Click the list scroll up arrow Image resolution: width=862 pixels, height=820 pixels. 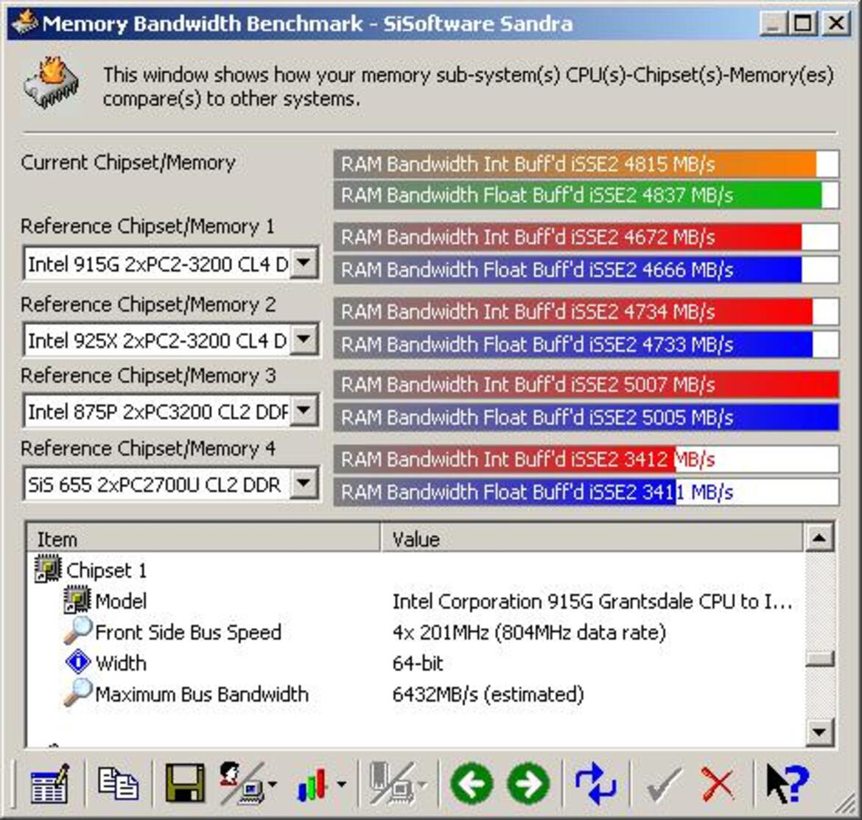(819, 538)
